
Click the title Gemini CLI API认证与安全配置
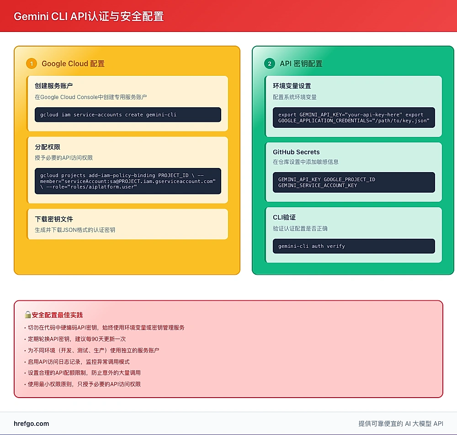tap(89, 16)
